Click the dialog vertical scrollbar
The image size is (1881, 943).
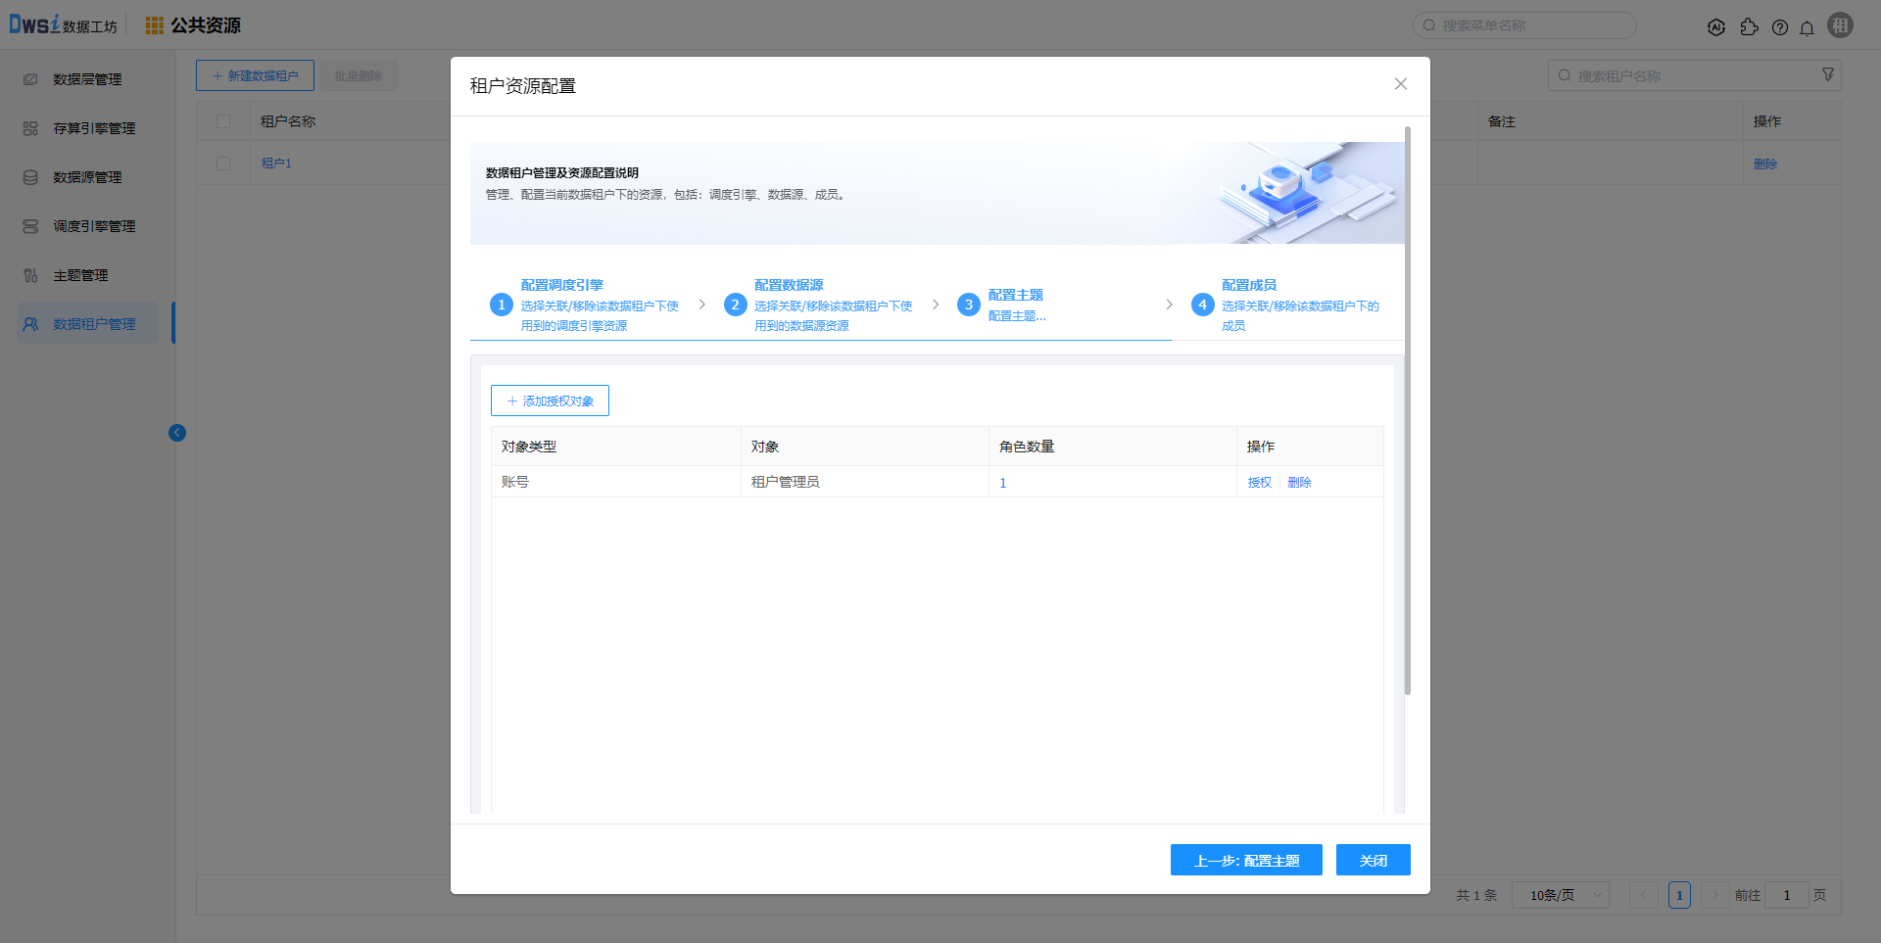[1408, 411]
